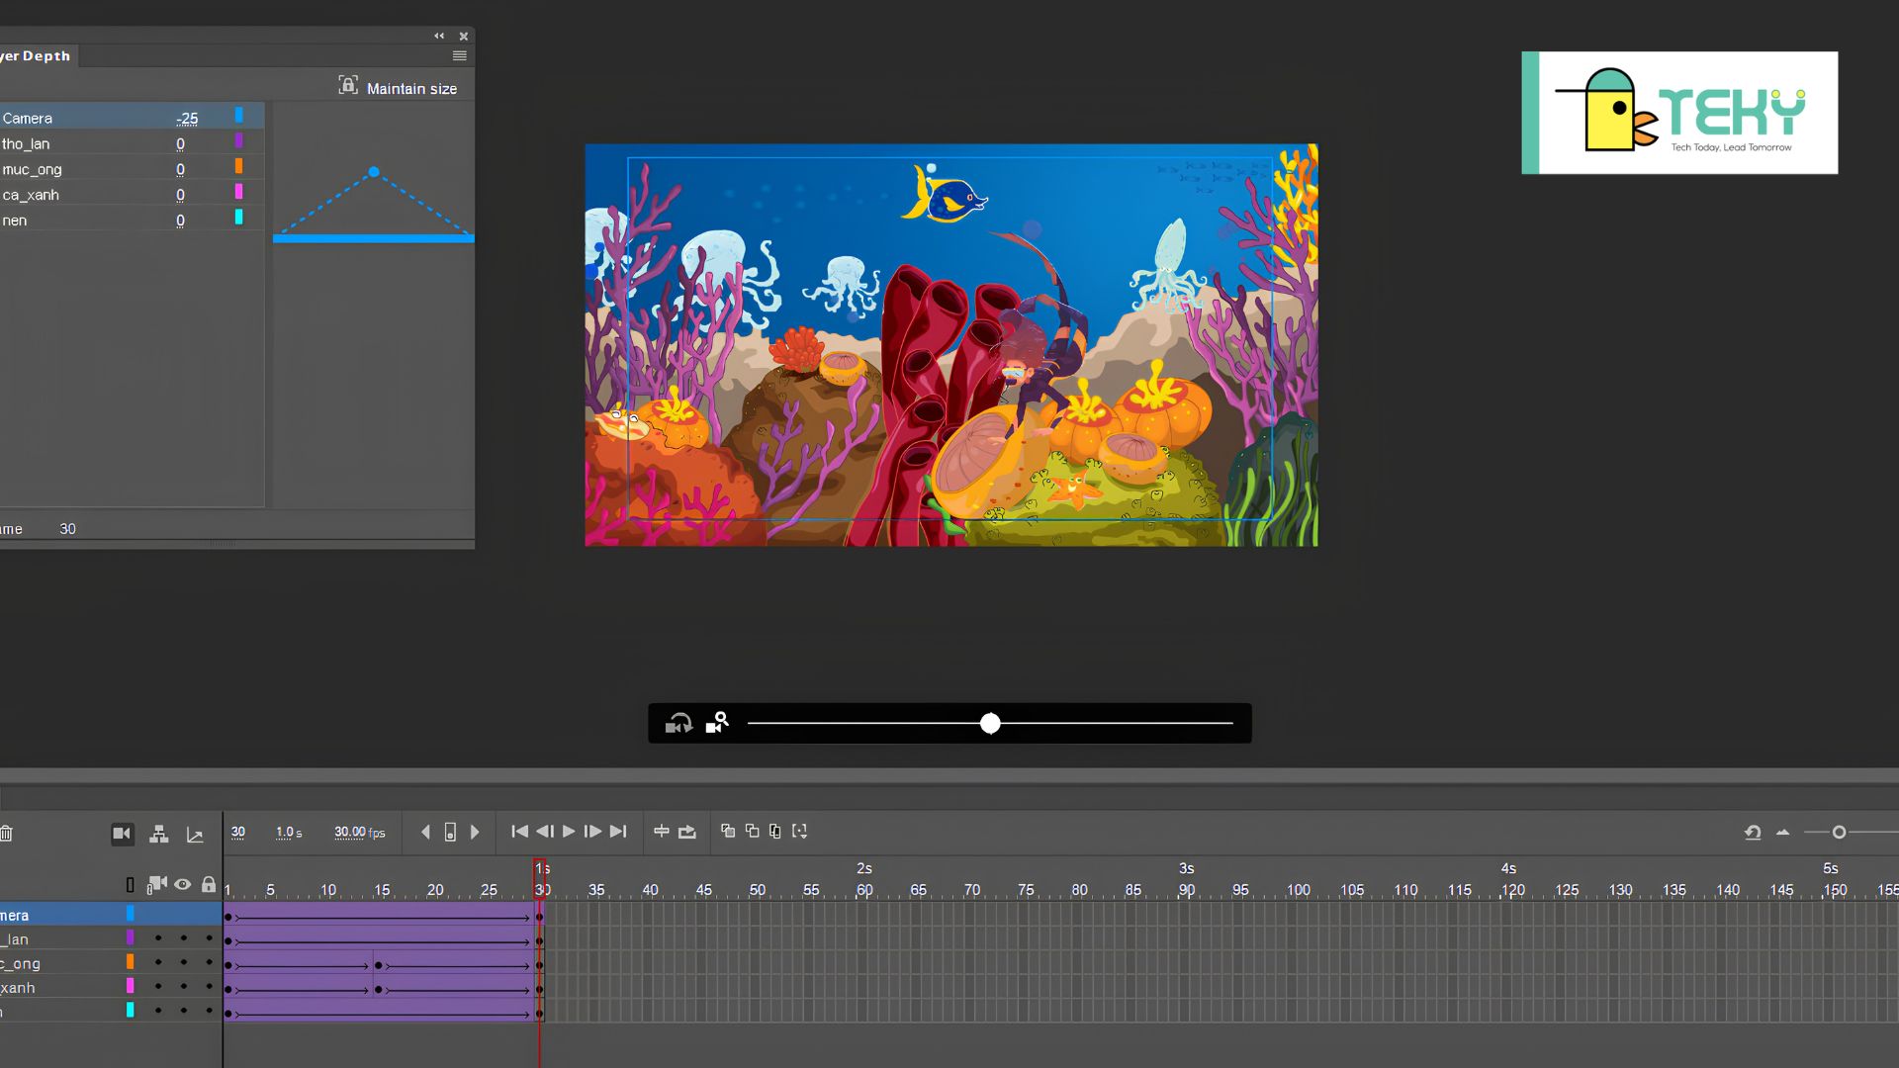Viewport: 1899px width, 1068px height.
Task: Go to the first frame
Action: [519, 832]
